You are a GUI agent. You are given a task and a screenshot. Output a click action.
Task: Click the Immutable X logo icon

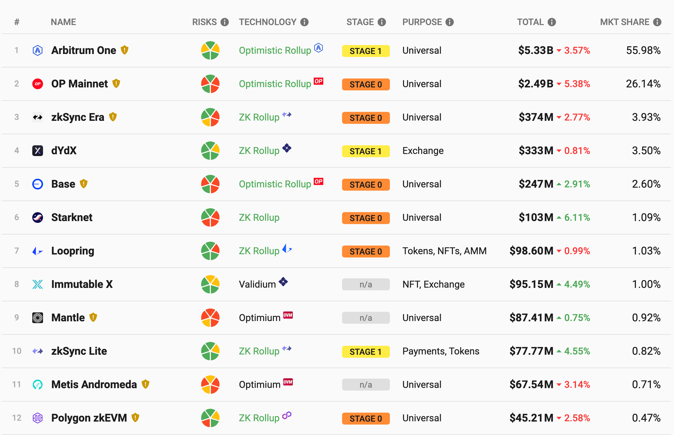(38, 284)
